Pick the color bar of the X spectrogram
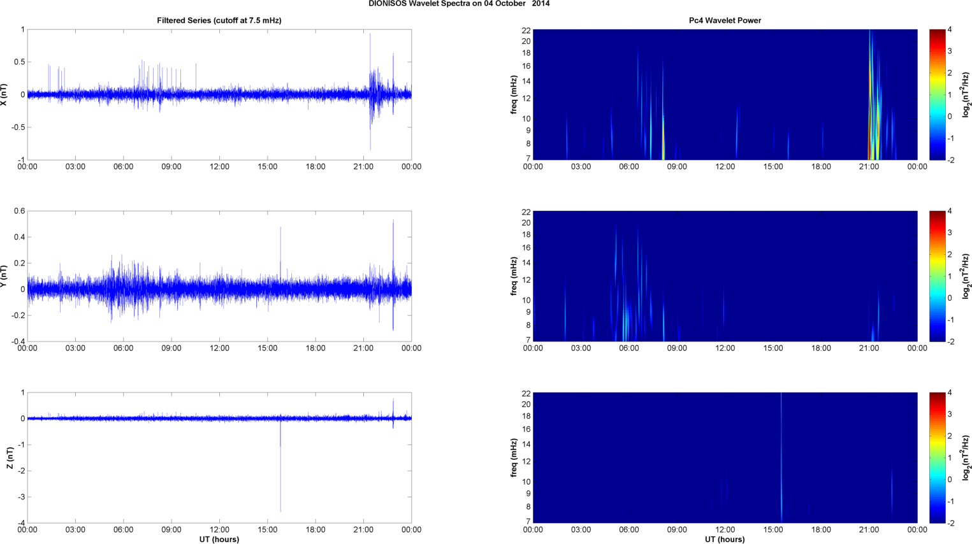Screen dimensions: 972x544 pyautogui.click(x=937, y=94)
